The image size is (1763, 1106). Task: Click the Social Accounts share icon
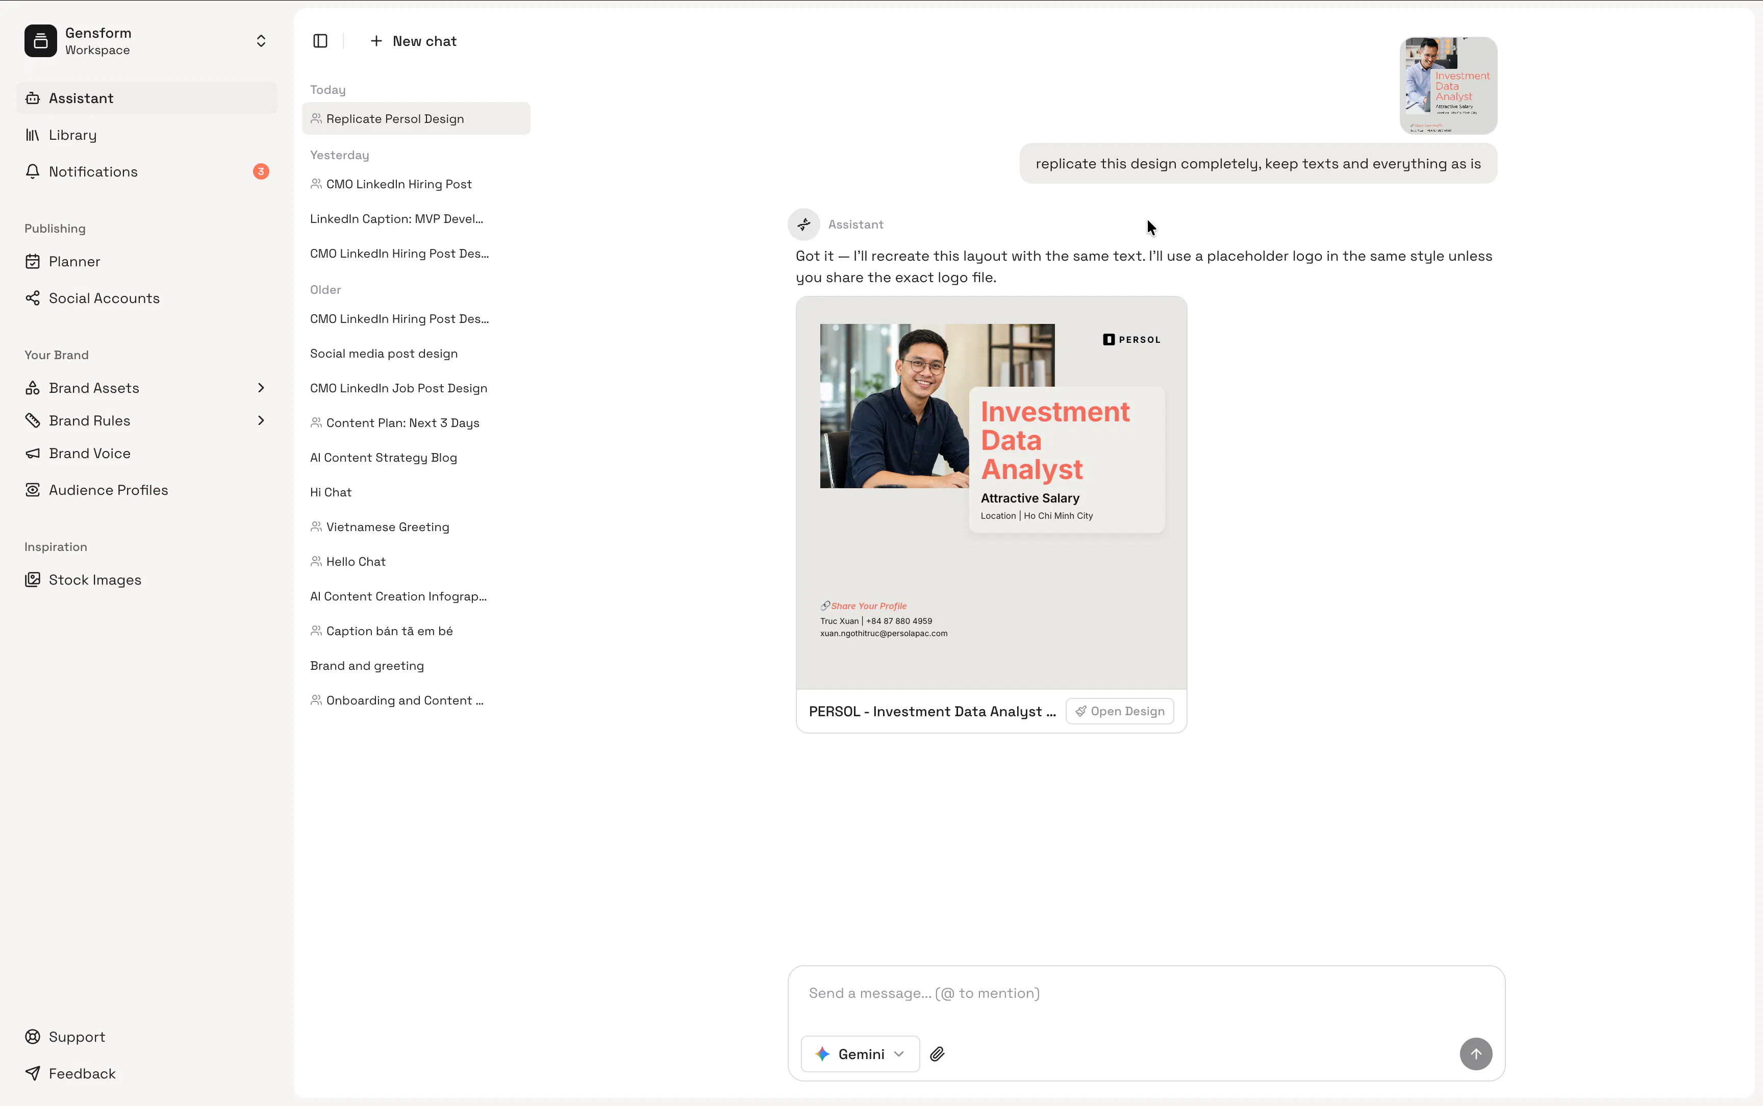32,298
